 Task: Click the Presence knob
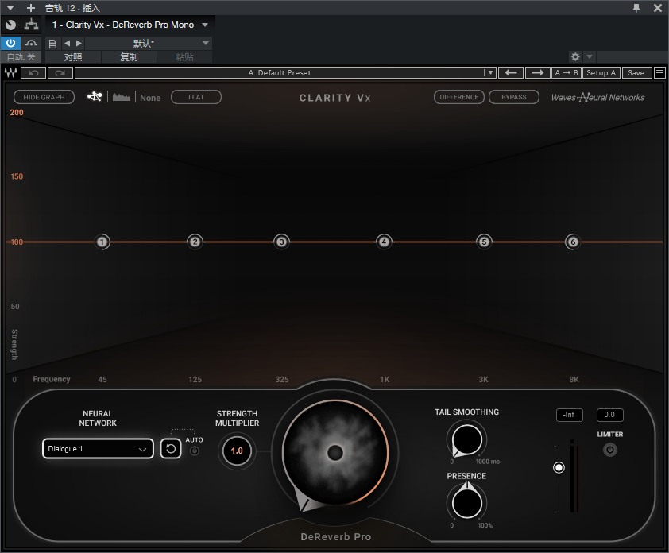[466, 503]
